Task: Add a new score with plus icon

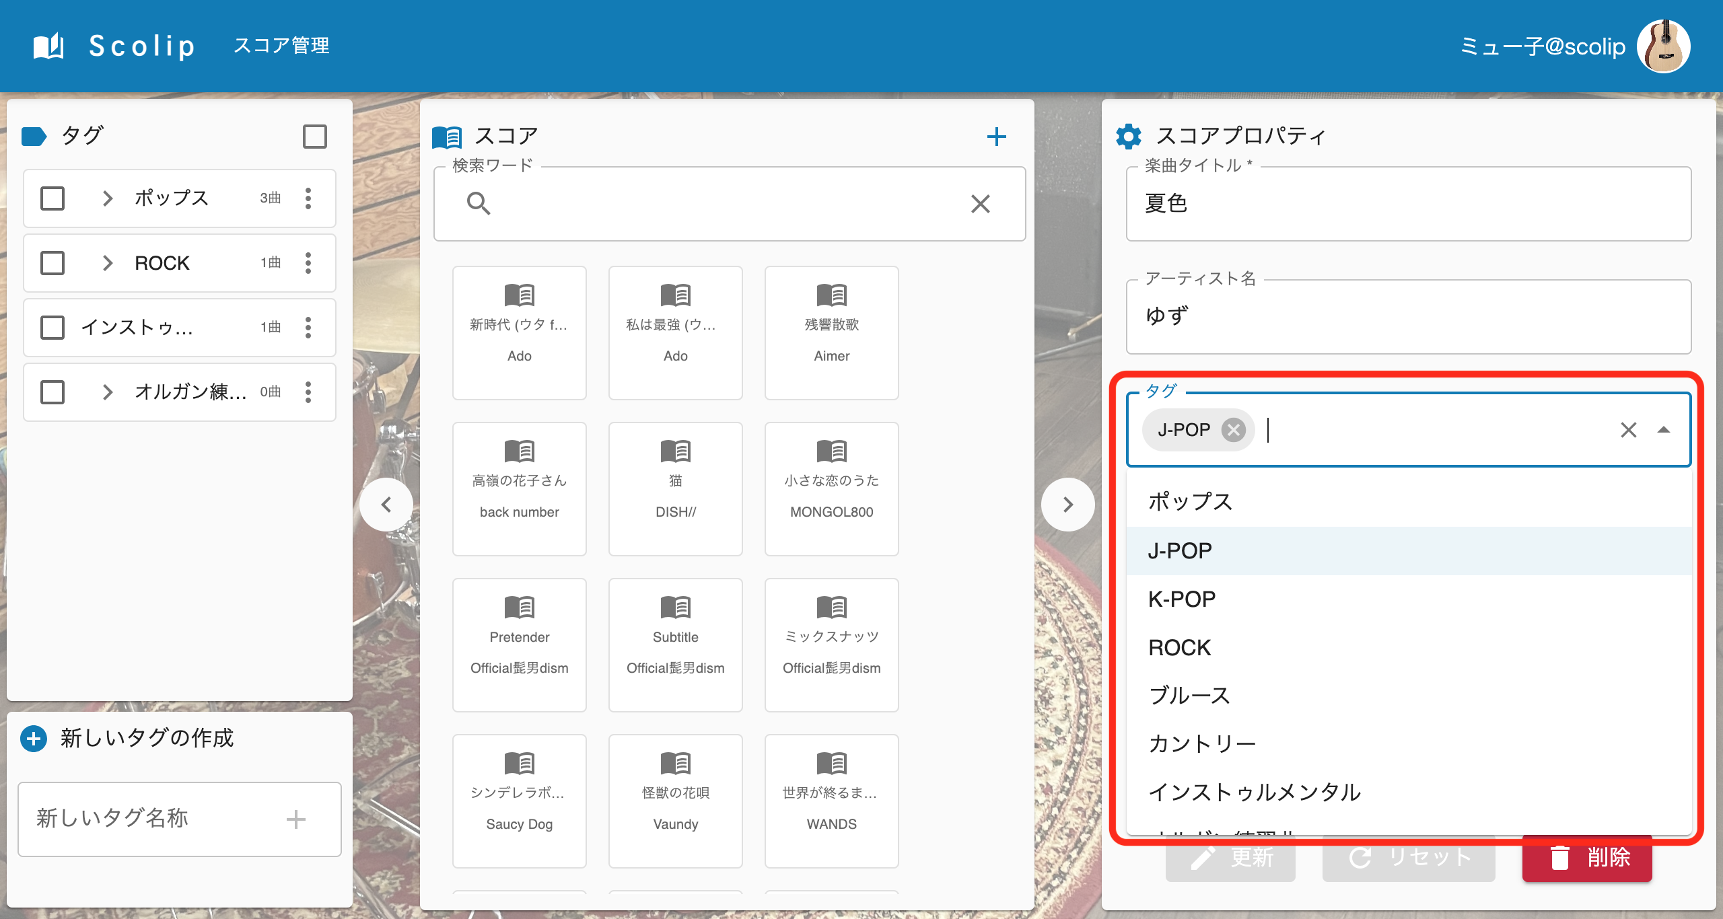Action: [996, 137]
